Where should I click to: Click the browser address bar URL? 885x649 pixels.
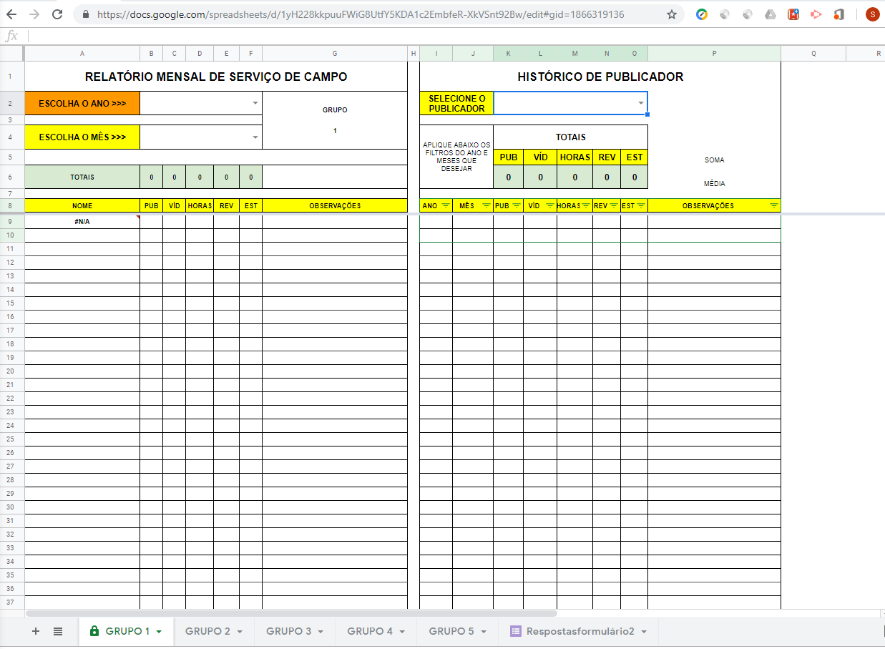358,14
